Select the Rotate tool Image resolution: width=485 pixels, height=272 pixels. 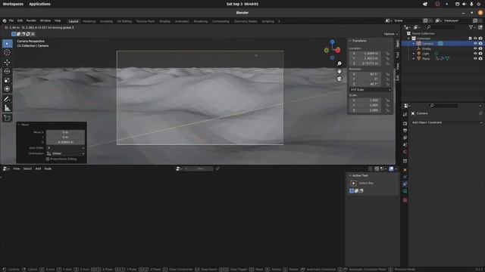(x=7, y=71)
